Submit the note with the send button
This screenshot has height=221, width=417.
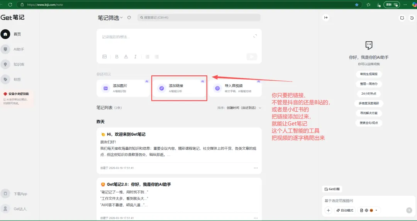tap(252, 56)
